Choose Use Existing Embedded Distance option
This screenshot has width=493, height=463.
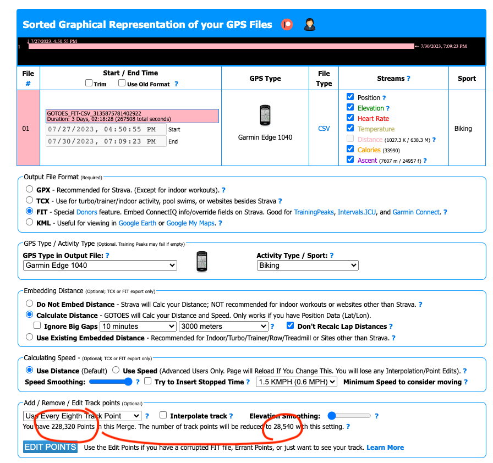[x=30, y=337]
